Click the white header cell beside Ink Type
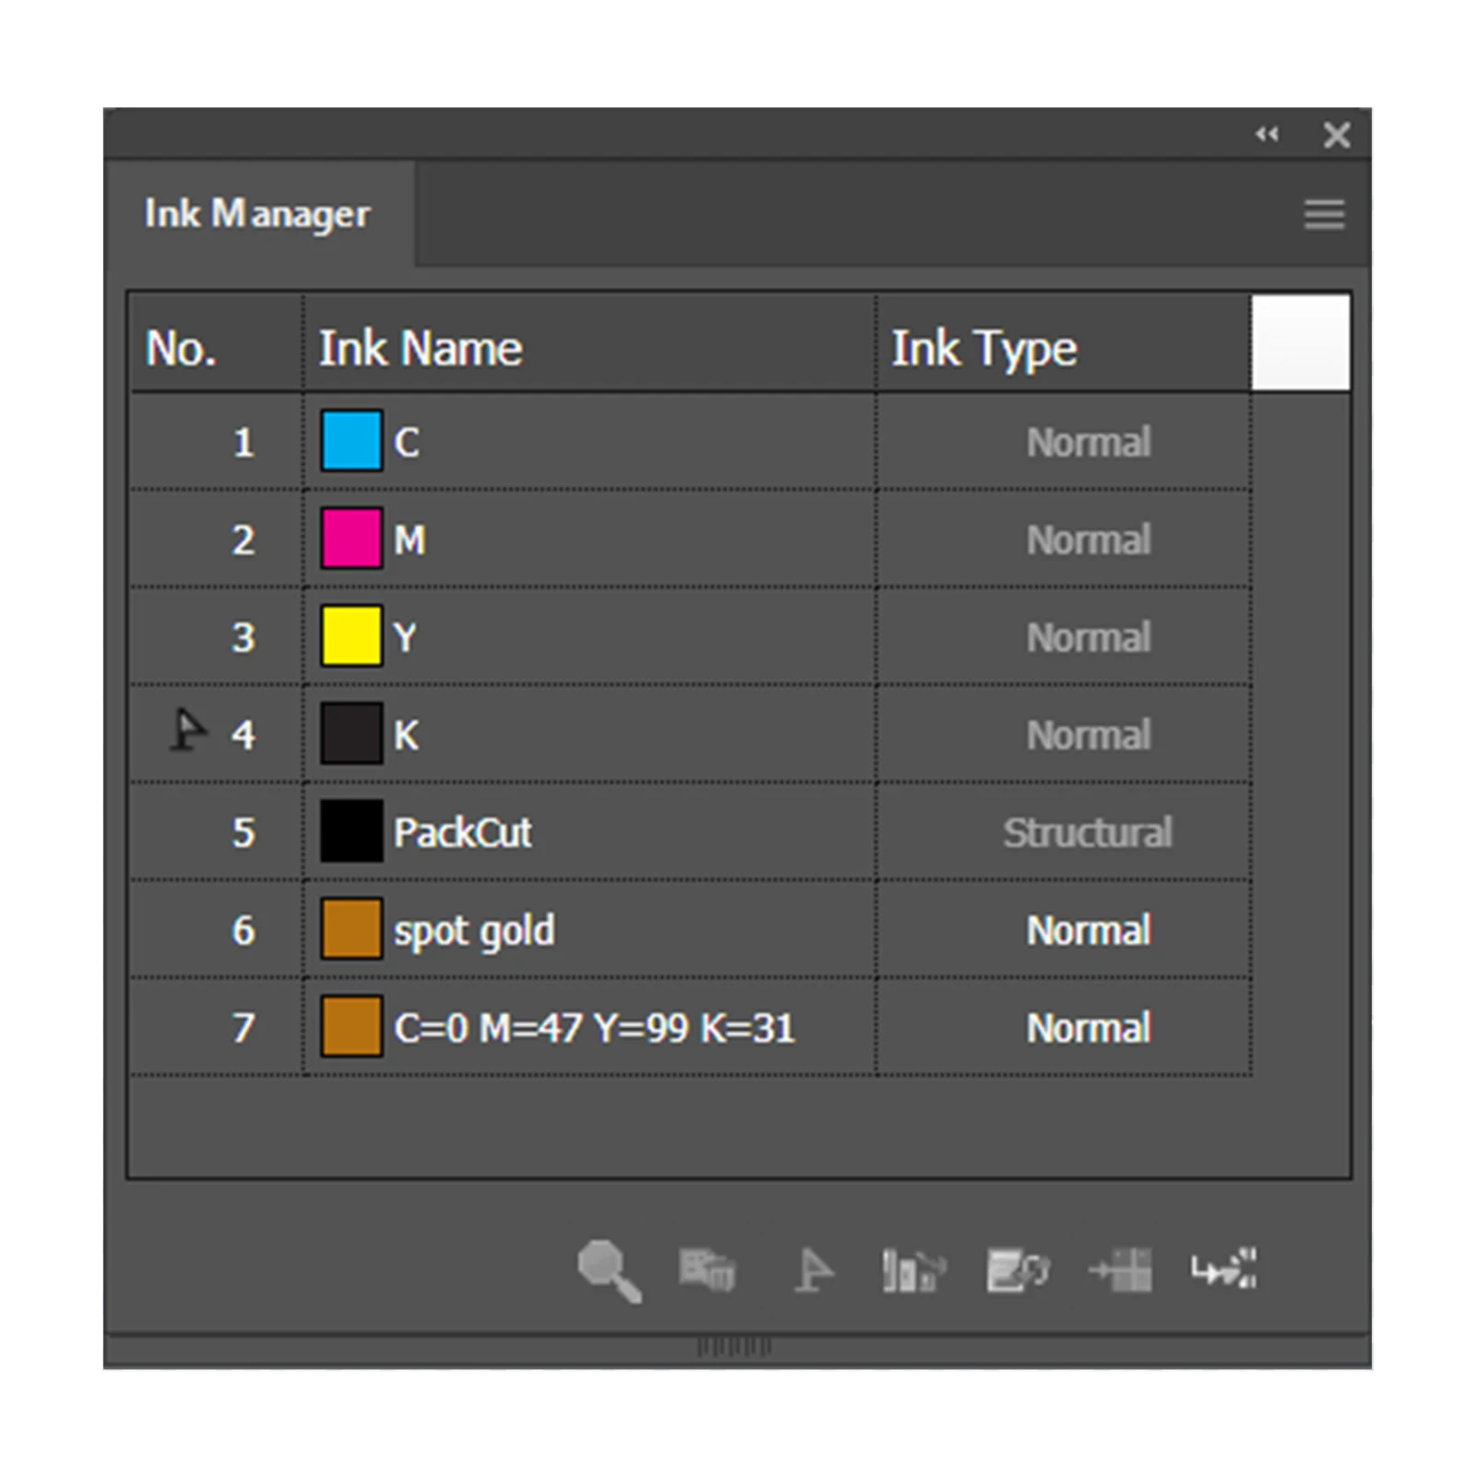The height and width of the screenshot is (1476, 1476). click(x=1301, y=343)
